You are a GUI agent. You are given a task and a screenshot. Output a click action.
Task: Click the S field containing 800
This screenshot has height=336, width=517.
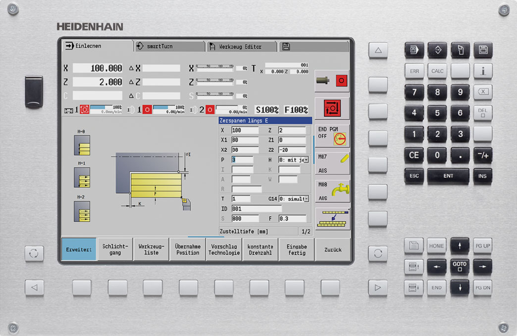coord(245,219)
